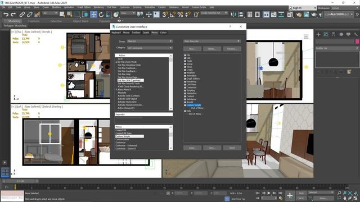Expand the File node in menu tree

185,56
